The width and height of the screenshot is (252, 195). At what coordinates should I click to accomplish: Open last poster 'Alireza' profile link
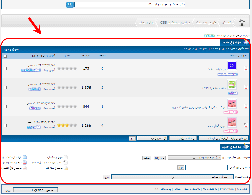coord(35,108)
